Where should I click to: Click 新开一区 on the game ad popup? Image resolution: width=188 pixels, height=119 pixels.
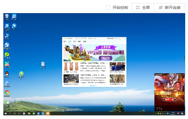169,99
